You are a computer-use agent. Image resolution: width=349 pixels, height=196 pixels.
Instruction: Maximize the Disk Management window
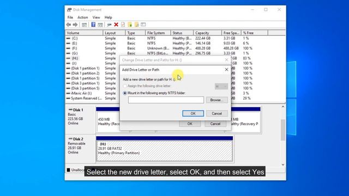click(266, 10)
